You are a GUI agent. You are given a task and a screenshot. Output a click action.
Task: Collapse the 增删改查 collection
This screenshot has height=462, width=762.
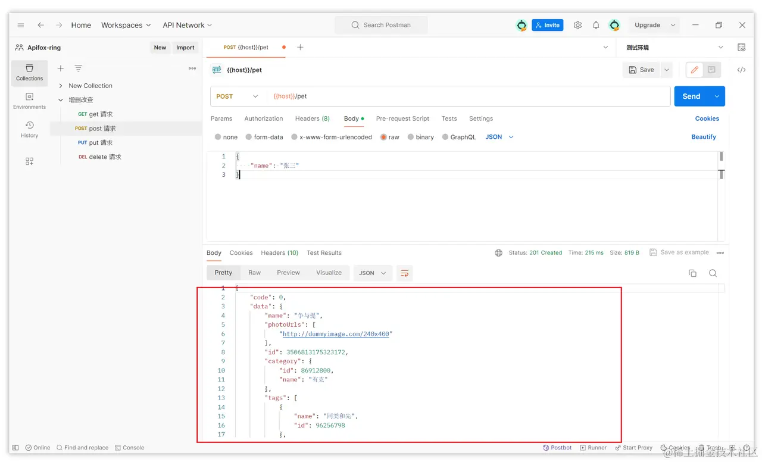(61, 100)
